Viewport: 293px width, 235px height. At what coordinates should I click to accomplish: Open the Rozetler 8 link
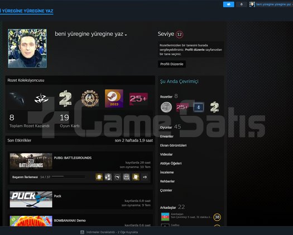169,96
